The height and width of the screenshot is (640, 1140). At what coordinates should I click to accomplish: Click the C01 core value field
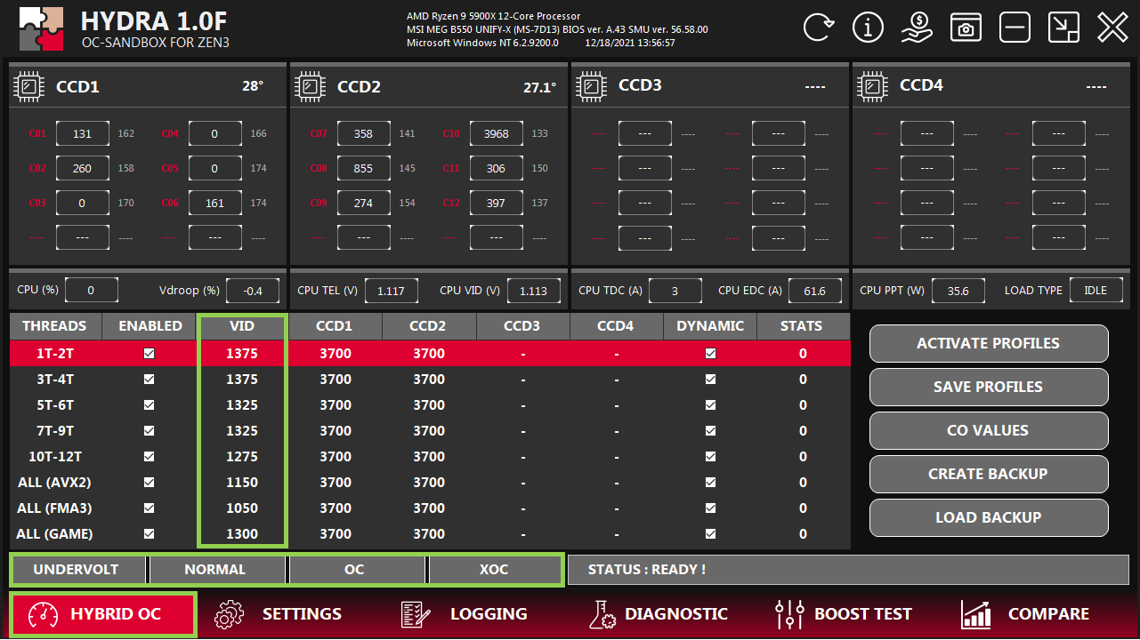point(82,134)
